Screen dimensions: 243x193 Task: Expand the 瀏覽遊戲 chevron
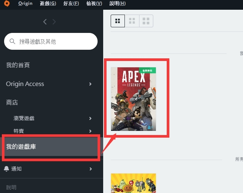pos(90,119)
